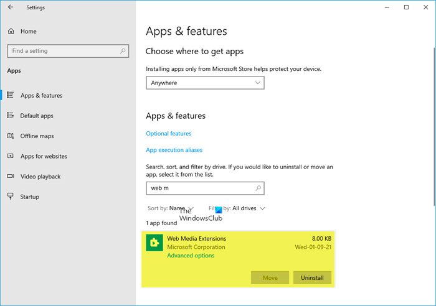Click the Startup sidebar icon
Screen dimensions: 436x306
[11, 197]
